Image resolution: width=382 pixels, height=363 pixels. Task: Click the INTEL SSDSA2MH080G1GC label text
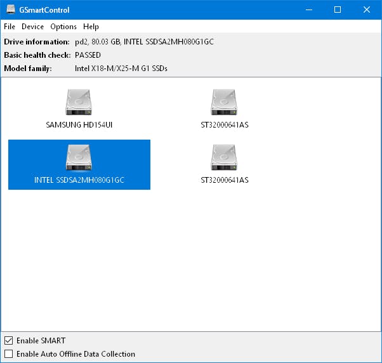pos(79,180)
